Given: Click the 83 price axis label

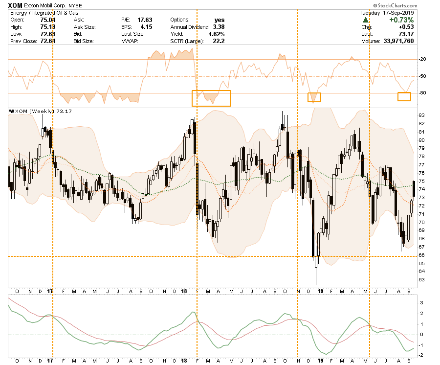Looking at the screenshot, I should pyautogui.click(x=421, y=115).
